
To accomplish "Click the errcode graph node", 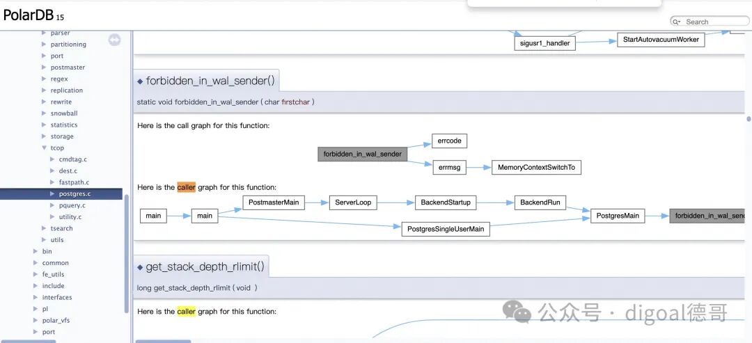I will (x=449, y=141).
